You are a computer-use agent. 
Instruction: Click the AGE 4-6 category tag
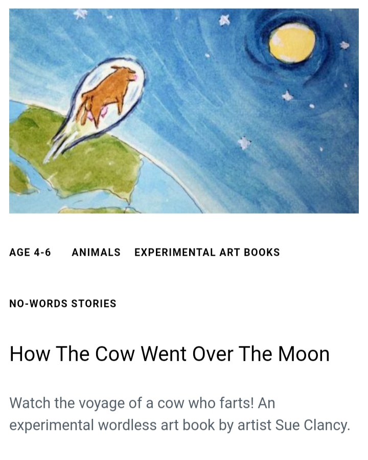click(30, 252)
